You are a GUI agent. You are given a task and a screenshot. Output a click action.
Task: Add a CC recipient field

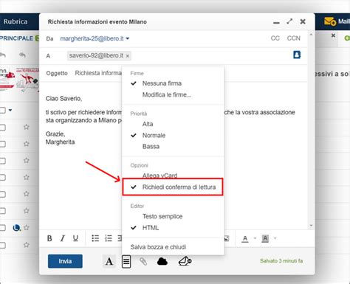275,38
